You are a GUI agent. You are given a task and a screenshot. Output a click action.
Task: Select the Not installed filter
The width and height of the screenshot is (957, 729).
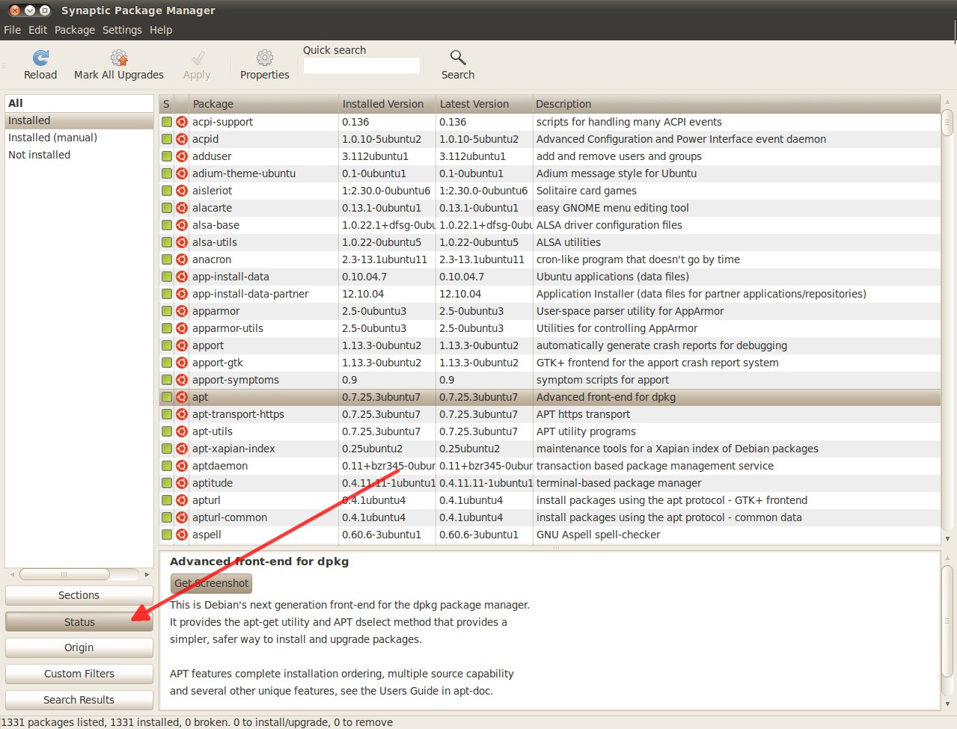79,155
